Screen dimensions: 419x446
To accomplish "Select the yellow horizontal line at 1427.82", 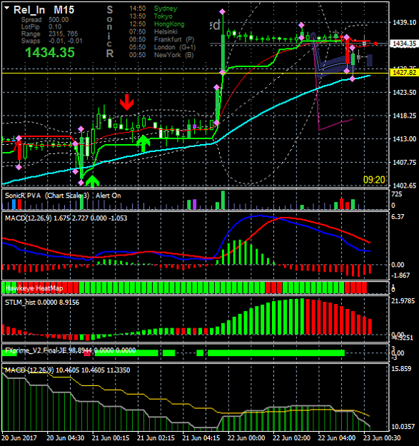I will pos(195,74).
